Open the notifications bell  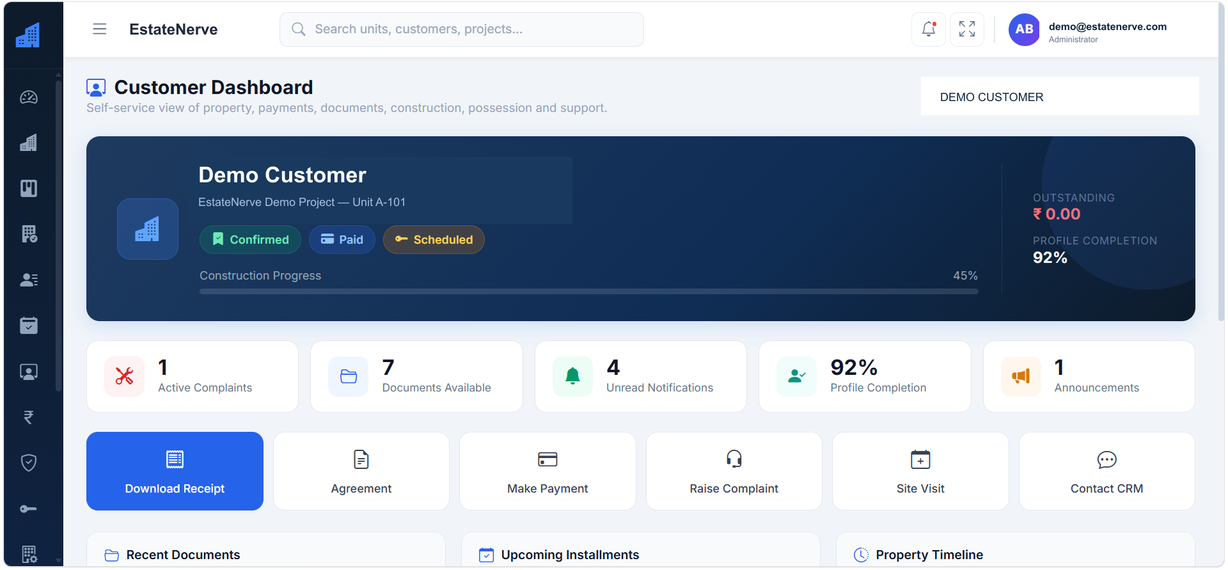click(929, 29)
